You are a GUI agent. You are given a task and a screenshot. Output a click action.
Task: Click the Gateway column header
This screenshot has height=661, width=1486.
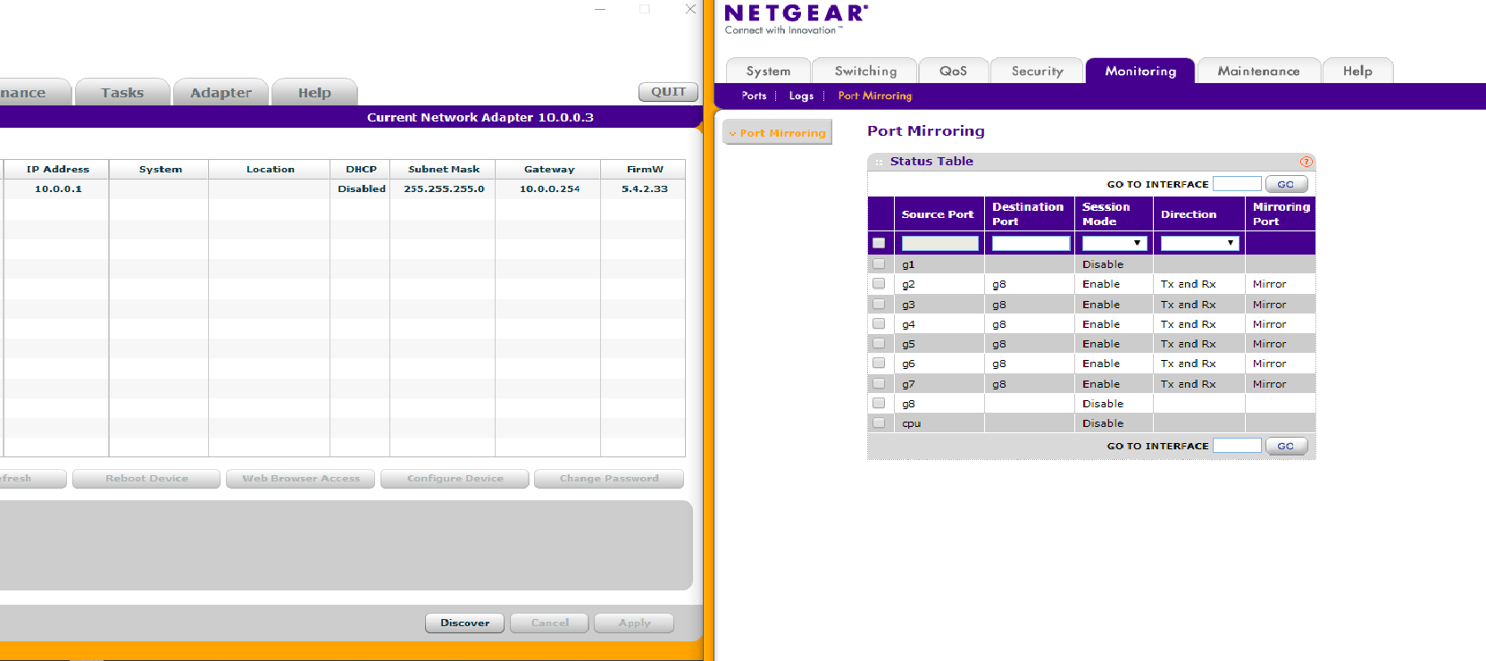[x=548, y=169]
